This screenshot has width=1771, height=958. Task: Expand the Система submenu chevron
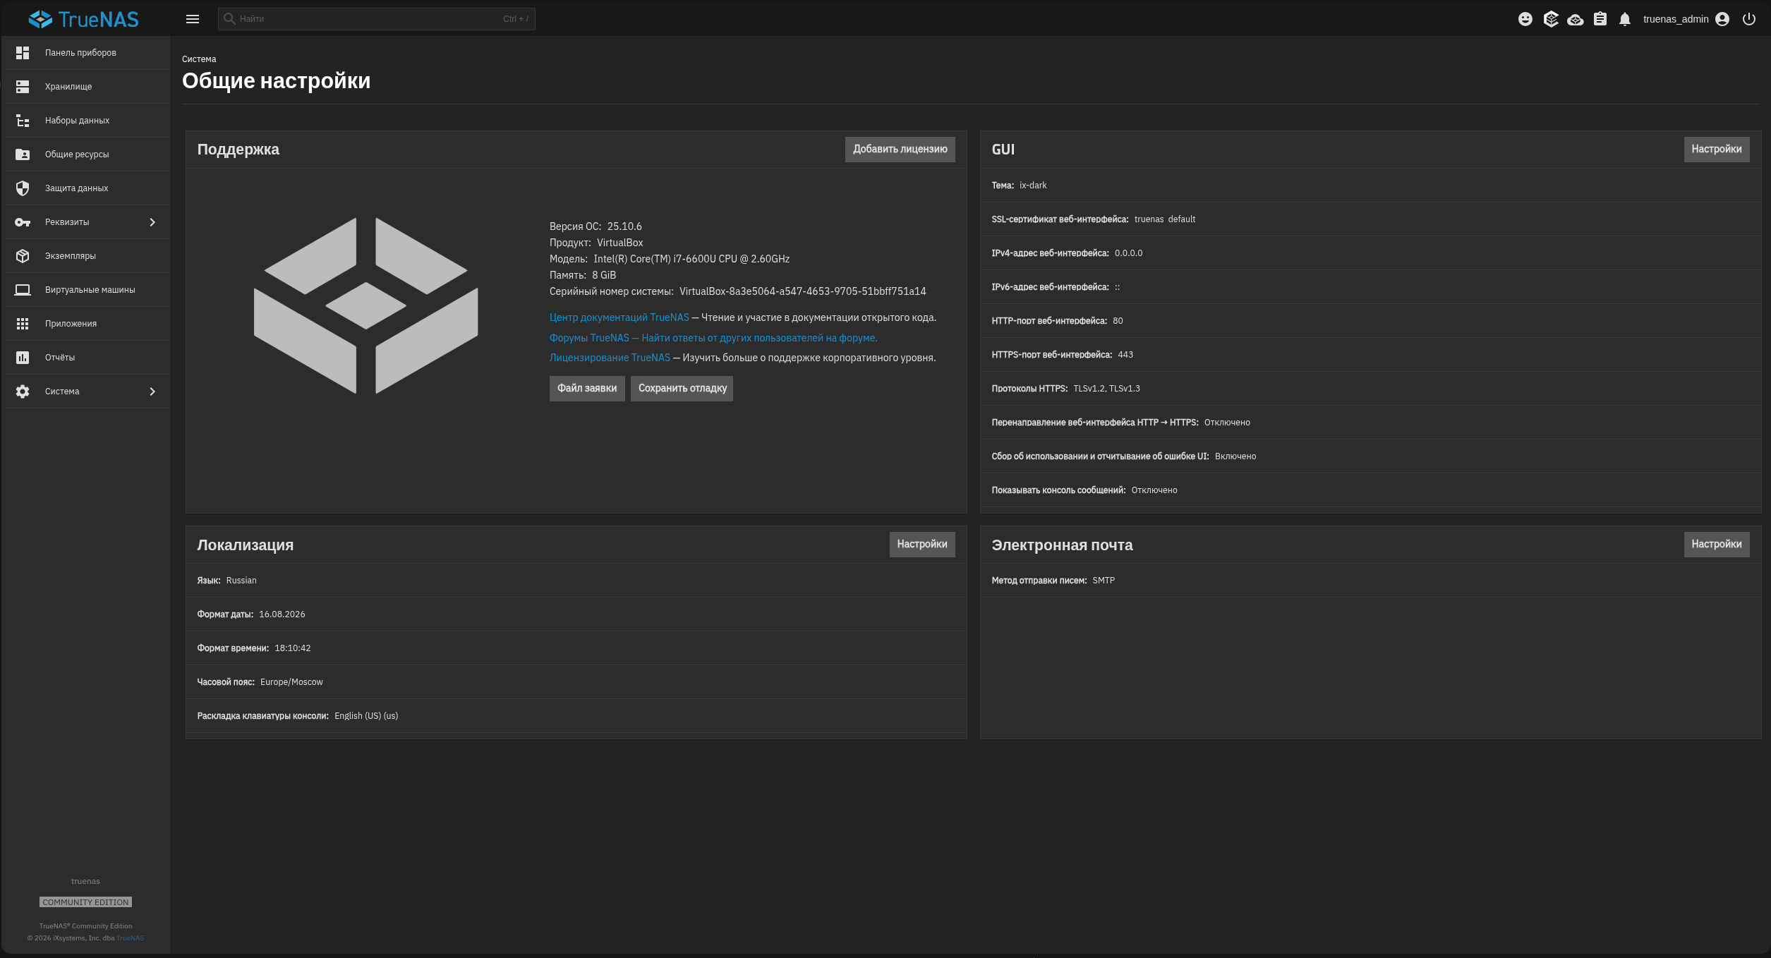(x=152, y=392)
